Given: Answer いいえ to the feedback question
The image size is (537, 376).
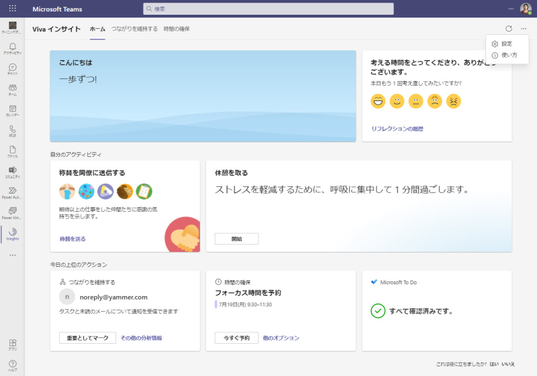Looking at the screenshot, I should (508, 364).
